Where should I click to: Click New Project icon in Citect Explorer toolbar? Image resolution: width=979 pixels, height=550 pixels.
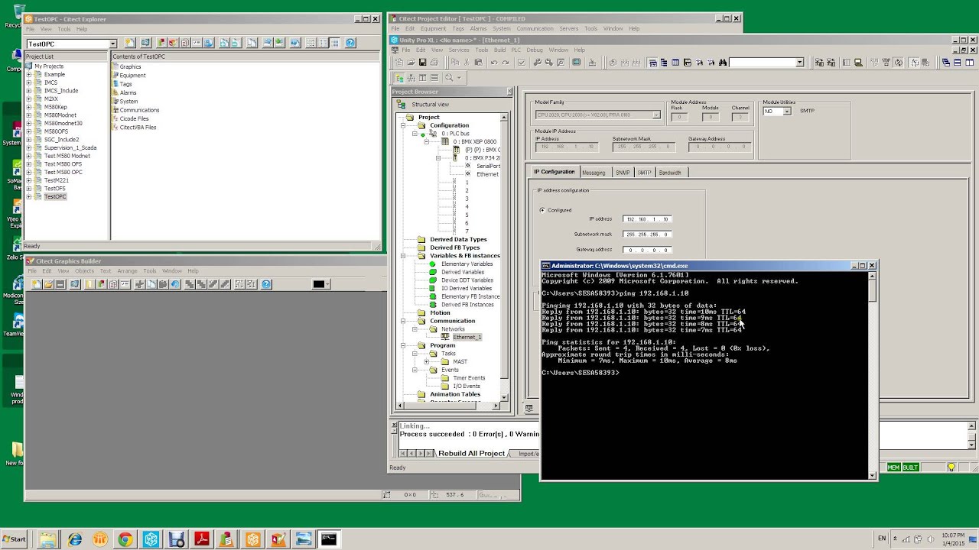pyautogui.click(x=130, y=43)
